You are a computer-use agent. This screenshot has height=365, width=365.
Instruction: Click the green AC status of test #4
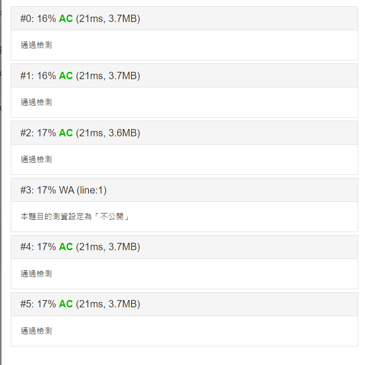coord(66,248)
